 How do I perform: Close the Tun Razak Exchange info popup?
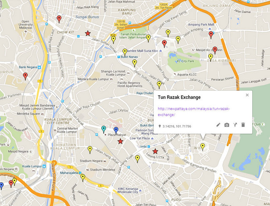tap(247, 95)
